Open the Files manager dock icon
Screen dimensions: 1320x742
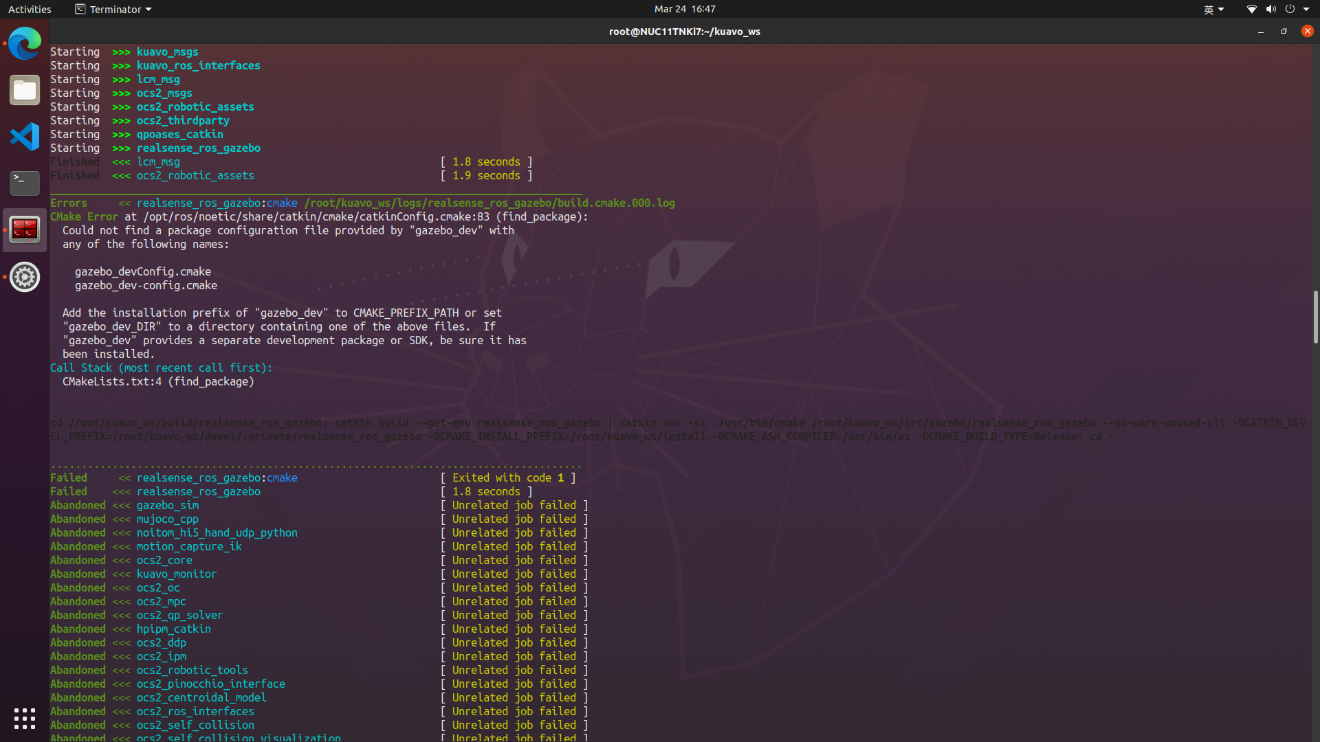pos(25,90)
